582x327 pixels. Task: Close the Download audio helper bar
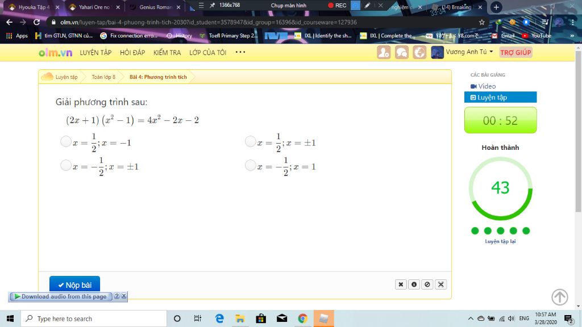124,296
